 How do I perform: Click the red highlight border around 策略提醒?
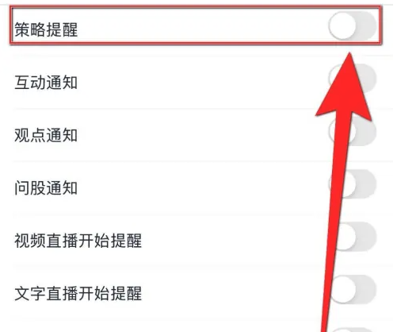click(x=196, y=7)
